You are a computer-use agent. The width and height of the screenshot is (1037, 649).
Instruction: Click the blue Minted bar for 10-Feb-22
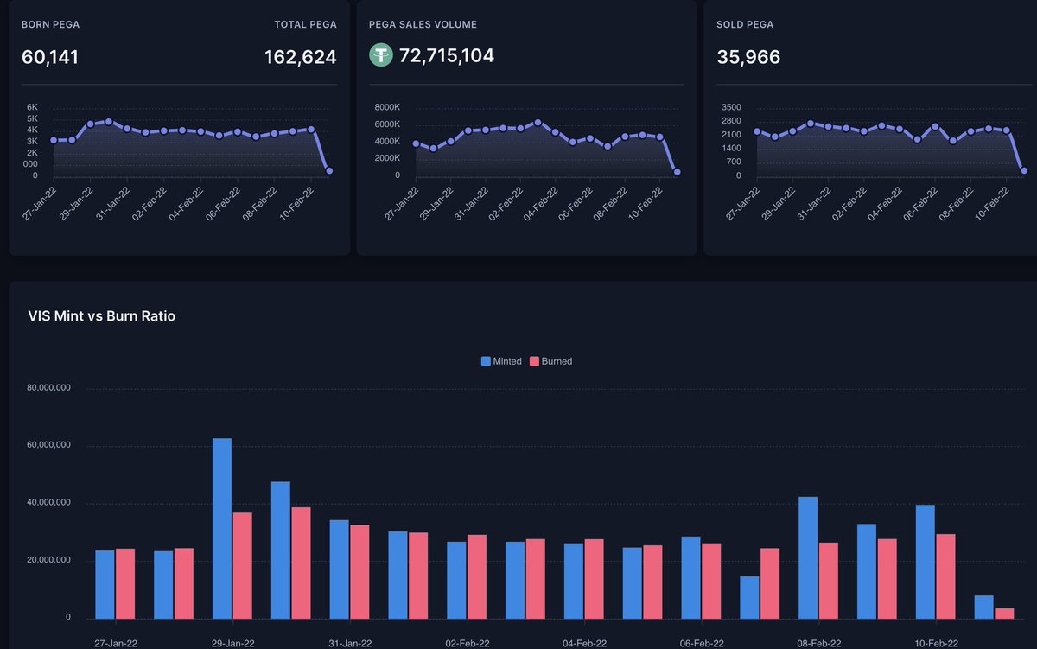point(926,562)
